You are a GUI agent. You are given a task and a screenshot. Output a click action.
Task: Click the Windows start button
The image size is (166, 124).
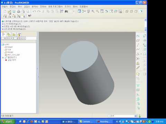pyautogui.click(x=8, y=122)
